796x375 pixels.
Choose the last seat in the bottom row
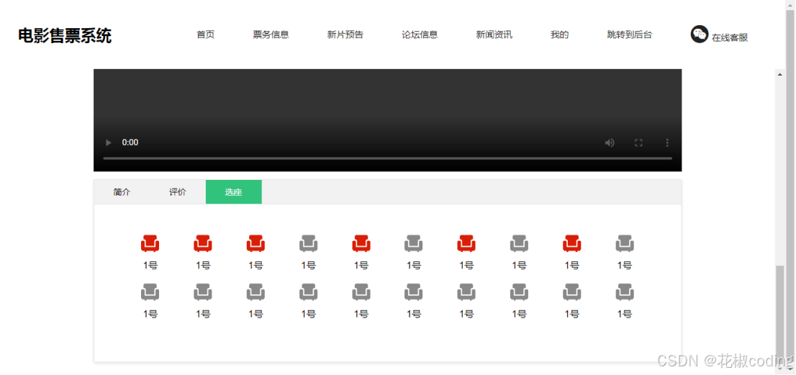click(x=625, y=292)
